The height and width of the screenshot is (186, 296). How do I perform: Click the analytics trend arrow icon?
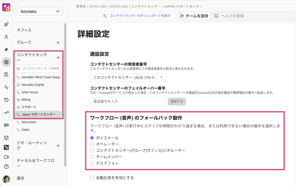(6, 113)
